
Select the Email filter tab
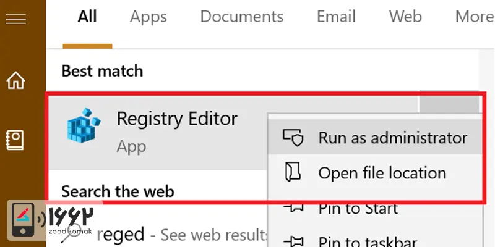[336, 17]
